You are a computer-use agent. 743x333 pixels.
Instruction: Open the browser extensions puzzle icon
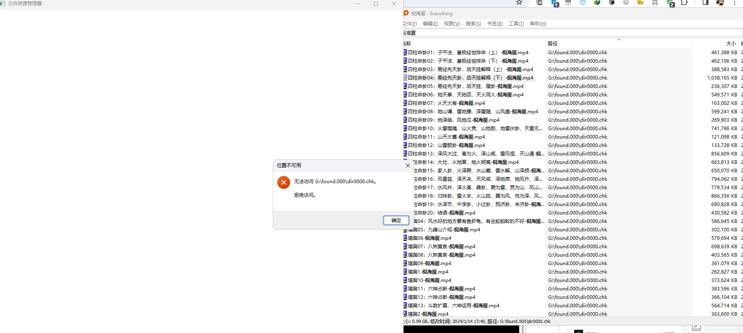[x=684, y=3]
